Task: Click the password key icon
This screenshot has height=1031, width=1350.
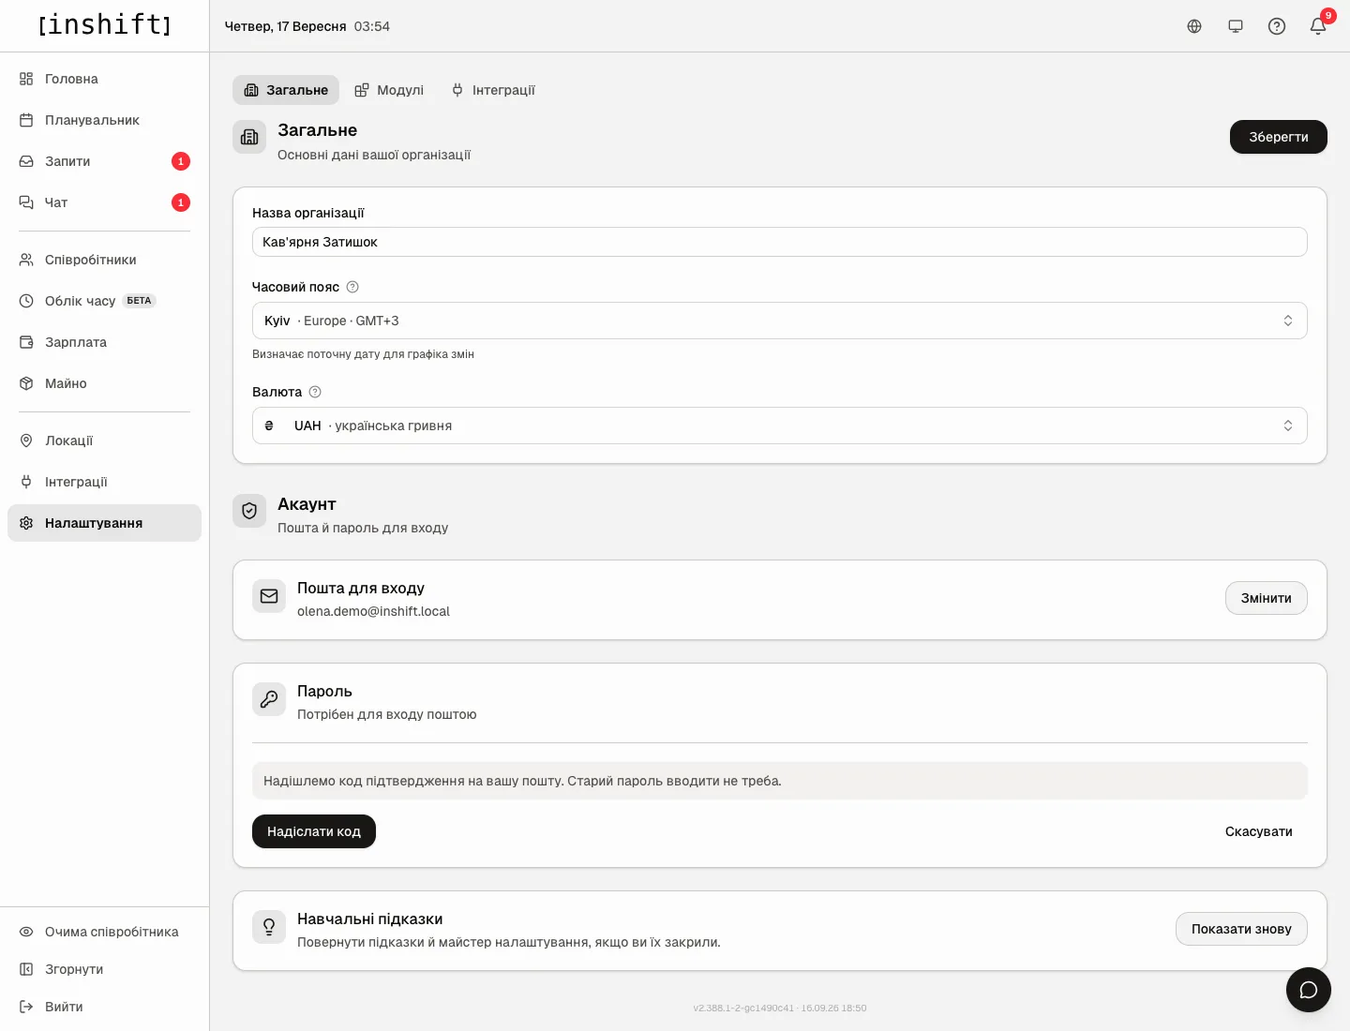Action: point(269,699)
